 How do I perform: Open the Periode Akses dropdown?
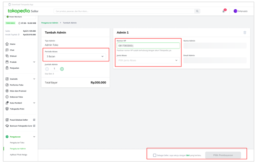point(76,57)
